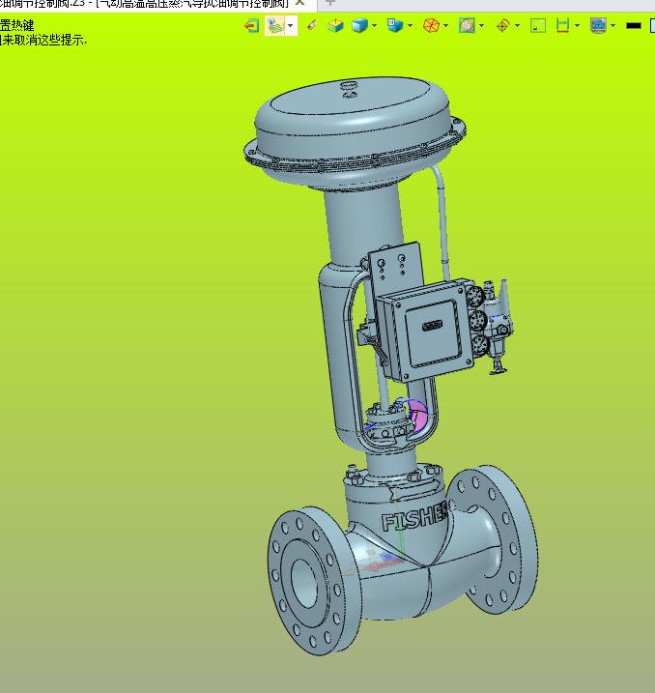Click the red crosshair target icon
Screen dimensions: 655x693
pos(502,26)
